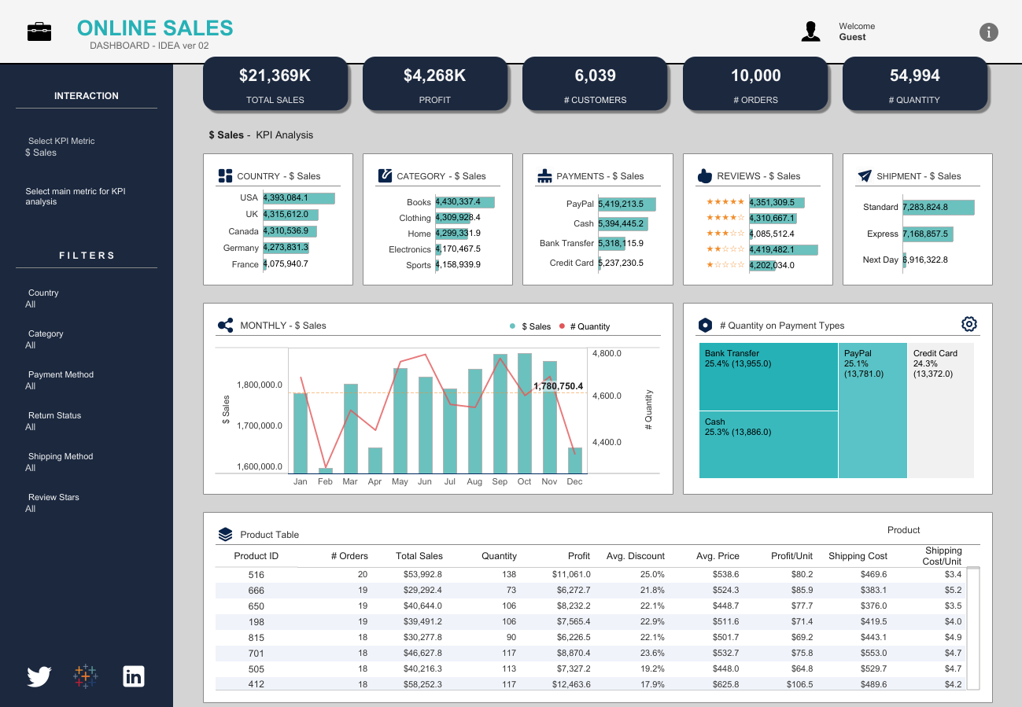Image resolution: width=1022 pixels, height=707 pixels.
Task: Expand the Country filter
Action: 43,299
